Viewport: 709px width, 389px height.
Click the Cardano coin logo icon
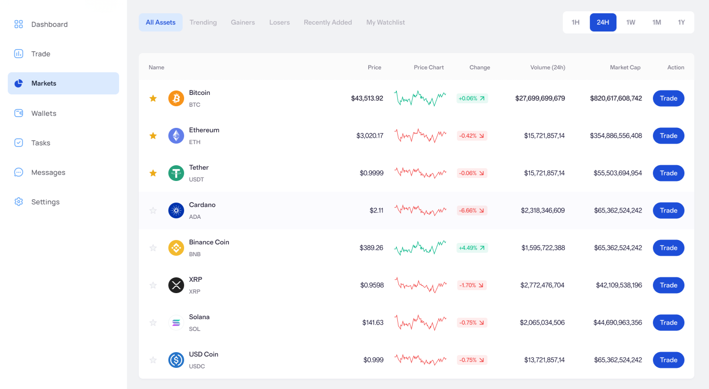176,210
